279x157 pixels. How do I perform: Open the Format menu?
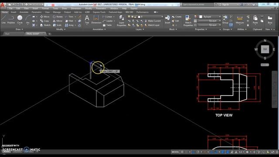click(45, 8)
